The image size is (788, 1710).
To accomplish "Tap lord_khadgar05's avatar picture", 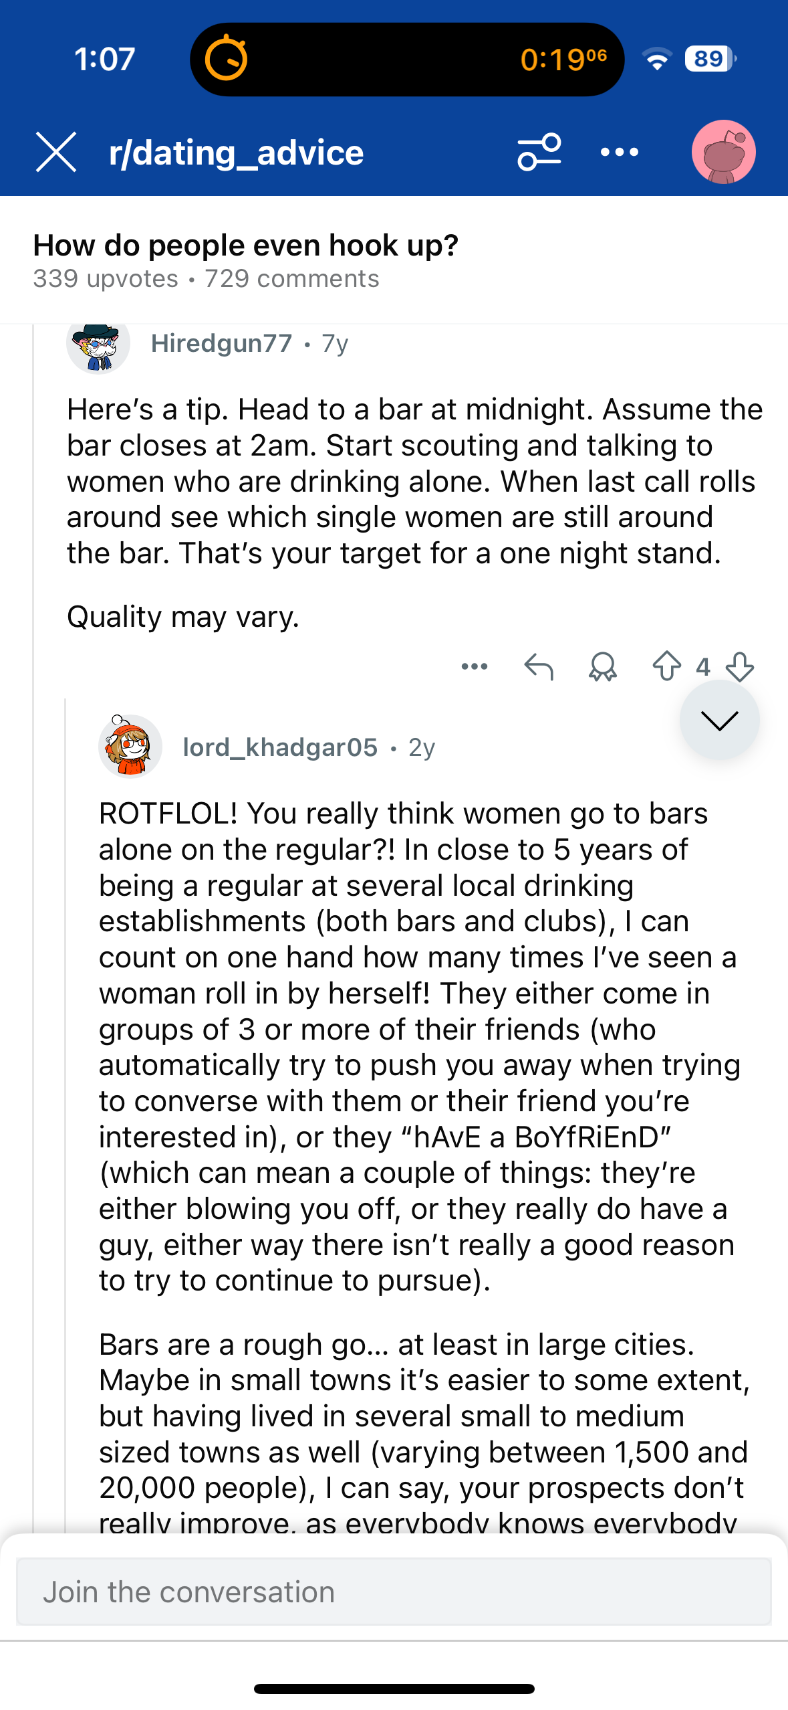I will (x=130, y=747).
